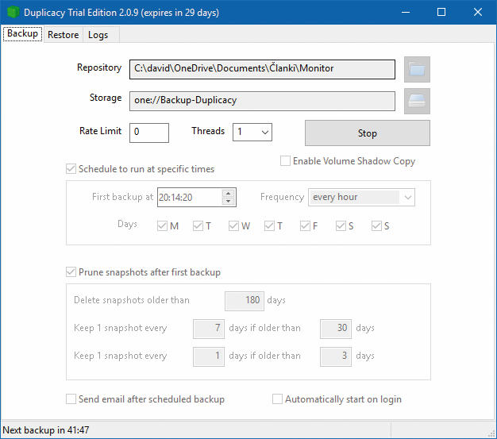Open the Frequency every hour dropdown
497x439 pixels.
coord(361,197)
